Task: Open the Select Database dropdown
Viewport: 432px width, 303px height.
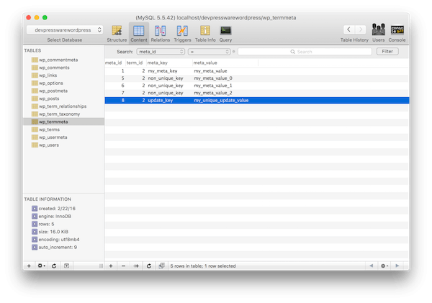Action: (65, 30)
